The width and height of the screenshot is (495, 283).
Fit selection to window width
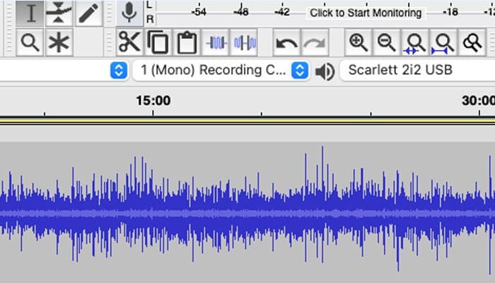pos(415,42)
